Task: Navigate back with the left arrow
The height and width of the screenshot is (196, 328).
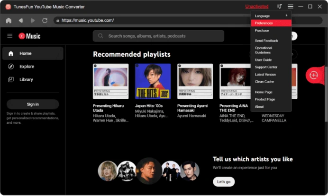Action: point(21,20)
